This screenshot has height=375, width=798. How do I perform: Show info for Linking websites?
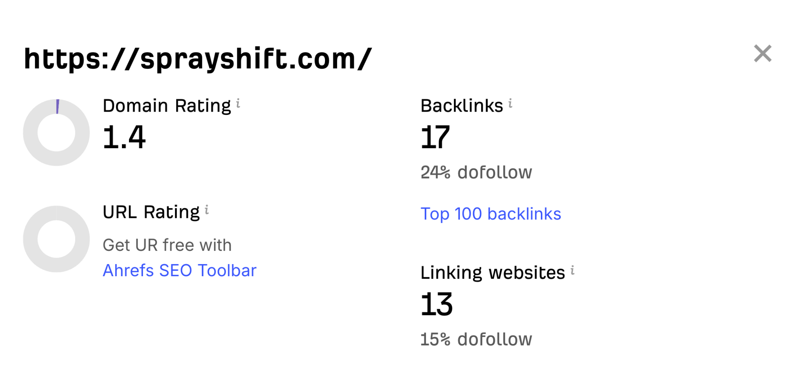[572, 270]
